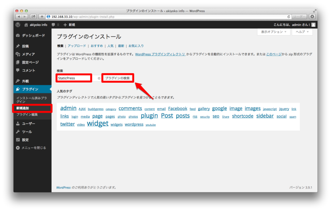Screen dimensions: 331x211
Task: Open 固定ページ pages menu
Action: coord(33,62)
